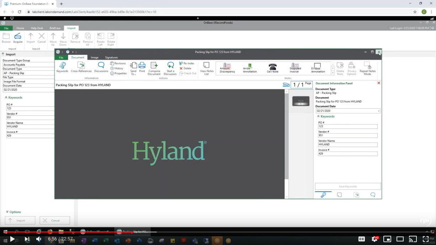Open the Document Date dropdown in the info panel
The width and height of the screenshot is (436, 245).
point(379,111)
